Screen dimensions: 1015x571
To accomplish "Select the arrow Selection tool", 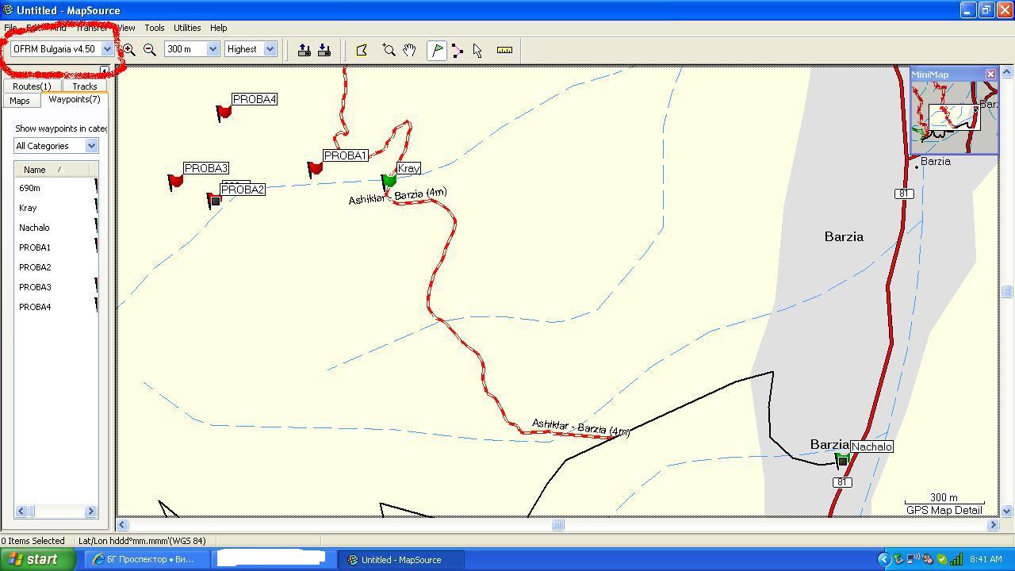I will pyautogui.click(x=477, y=50).
